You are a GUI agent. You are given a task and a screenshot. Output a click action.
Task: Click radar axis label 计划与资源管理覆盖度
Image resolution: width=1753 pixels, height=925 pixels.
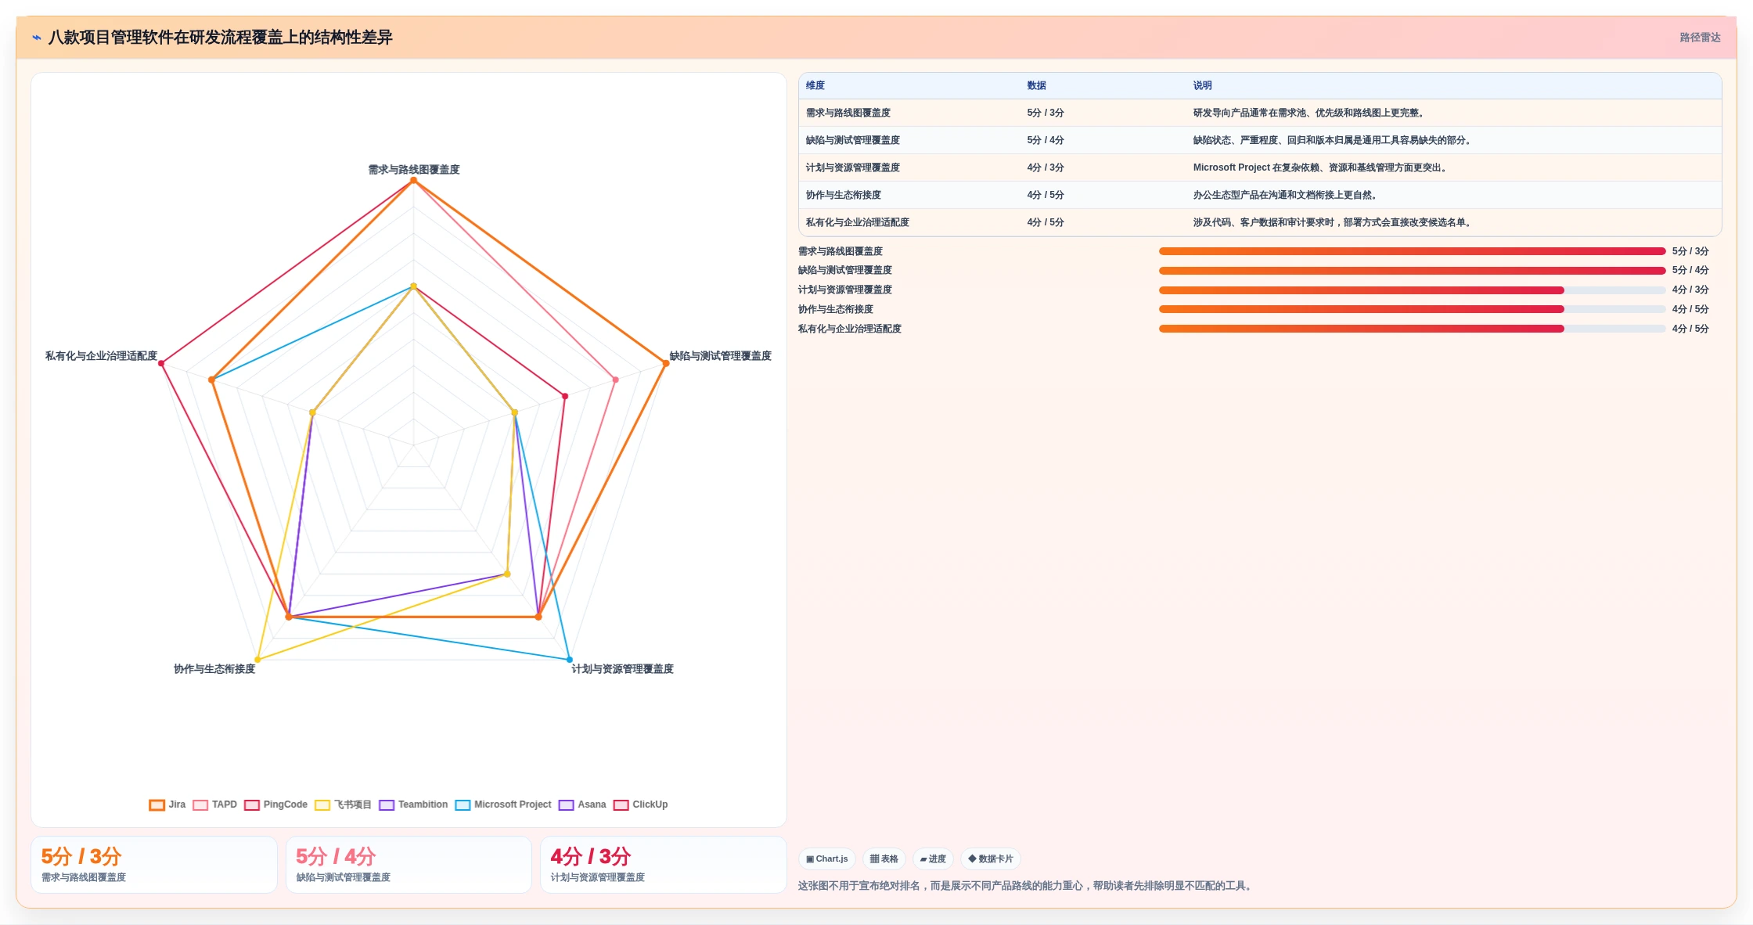tap(622, 669)
